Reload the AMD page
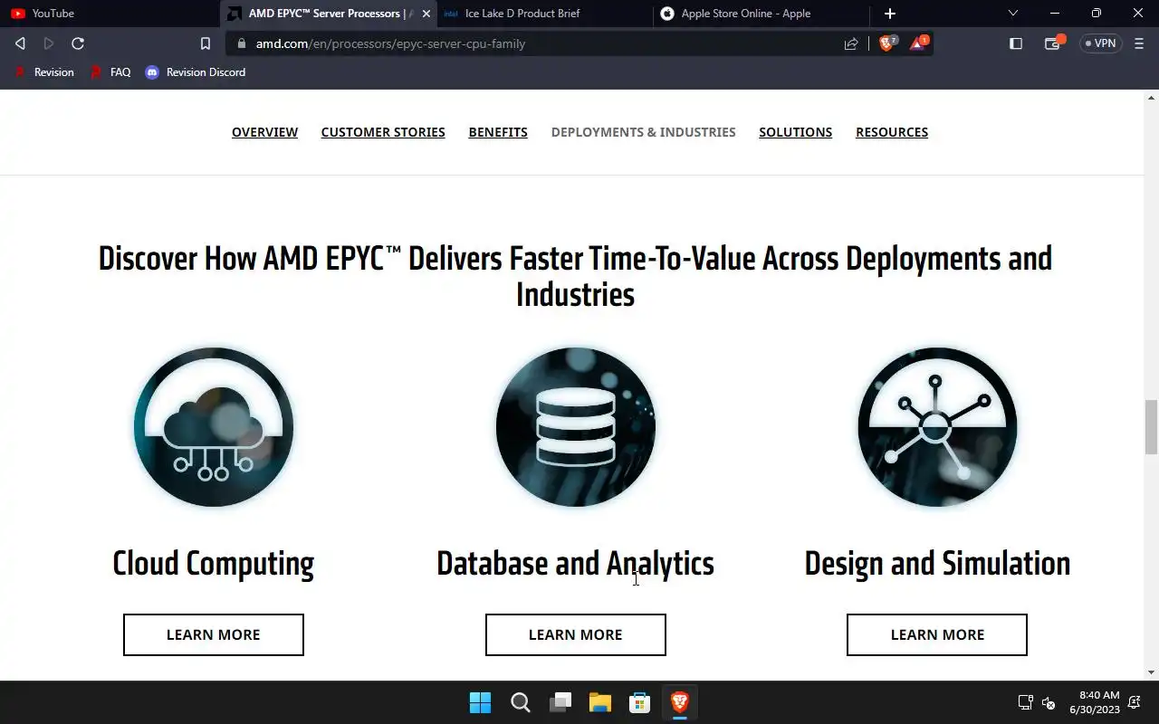This screenshot has height=724, width=1159. click(78, 43)
